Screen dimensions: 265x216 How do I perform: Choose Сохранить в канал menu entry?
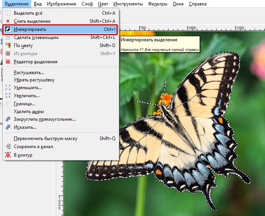point(60,147)
